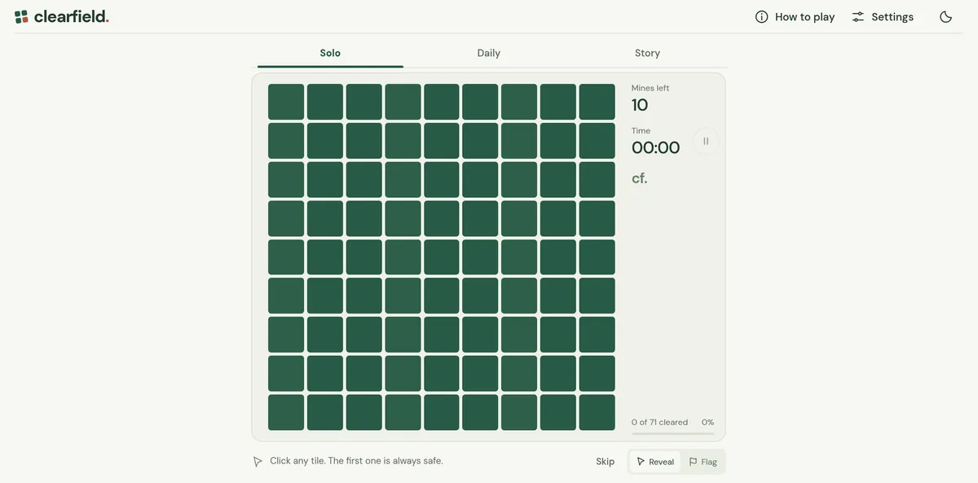Reveal the bottom-right corner tile
978x483 pixels.
(597, 413)
